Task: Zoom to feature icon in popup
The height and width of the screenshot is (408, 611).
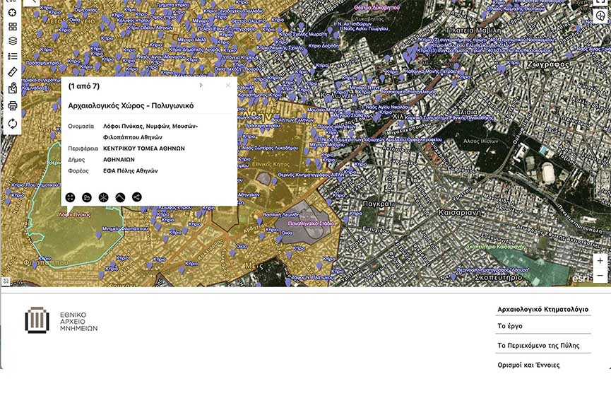Action: 70,197
